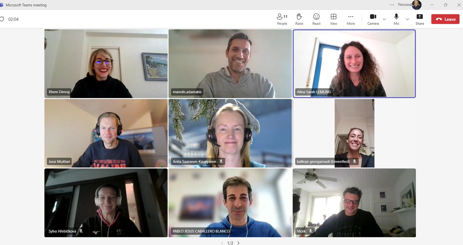Click the Sylva Hřebíčková name label
The image size is (463, 245).
62,231
